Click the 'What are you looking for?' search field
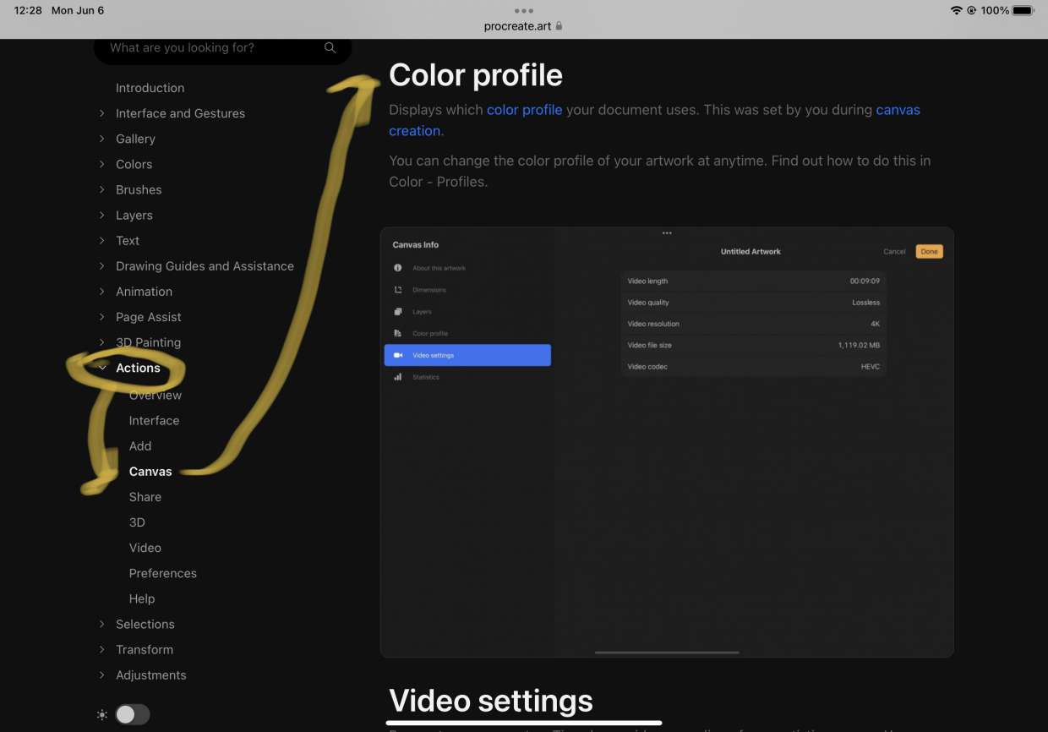 point(222,48)
